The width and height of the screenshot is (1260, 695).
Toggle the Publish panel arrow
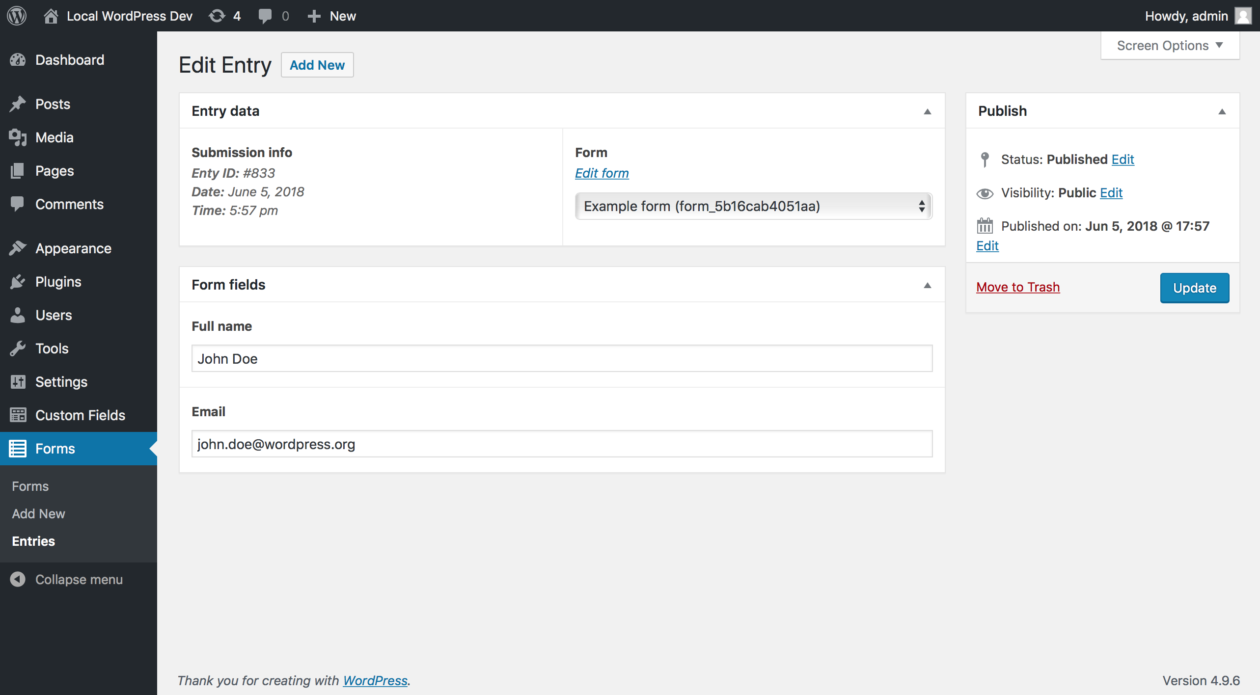[x=1222, y=111]
